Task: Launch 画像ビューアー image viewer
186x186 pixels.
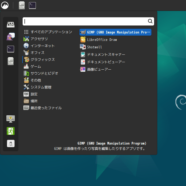Action: coord(99,69)
